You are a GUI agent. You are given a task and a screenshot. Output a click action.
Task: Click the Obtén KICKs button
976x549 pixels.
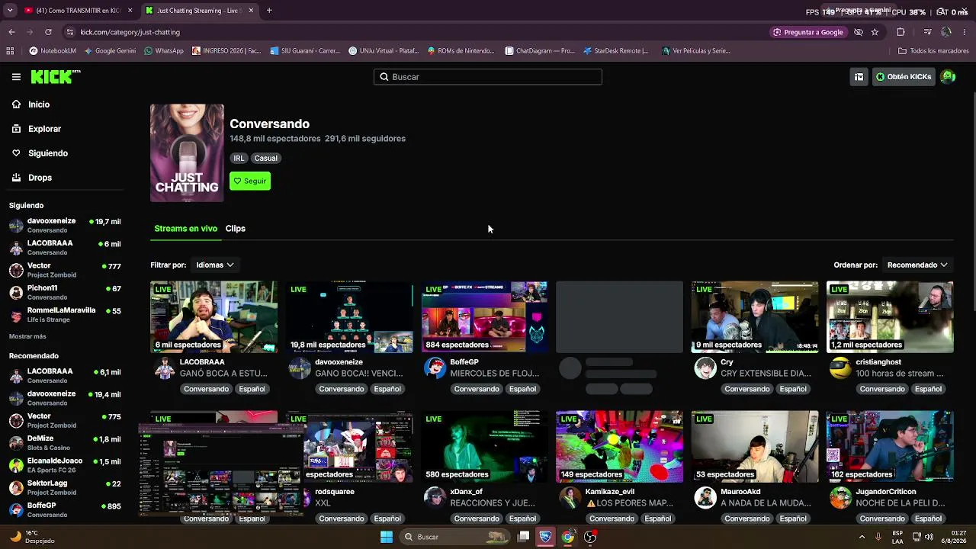(904, 77)
